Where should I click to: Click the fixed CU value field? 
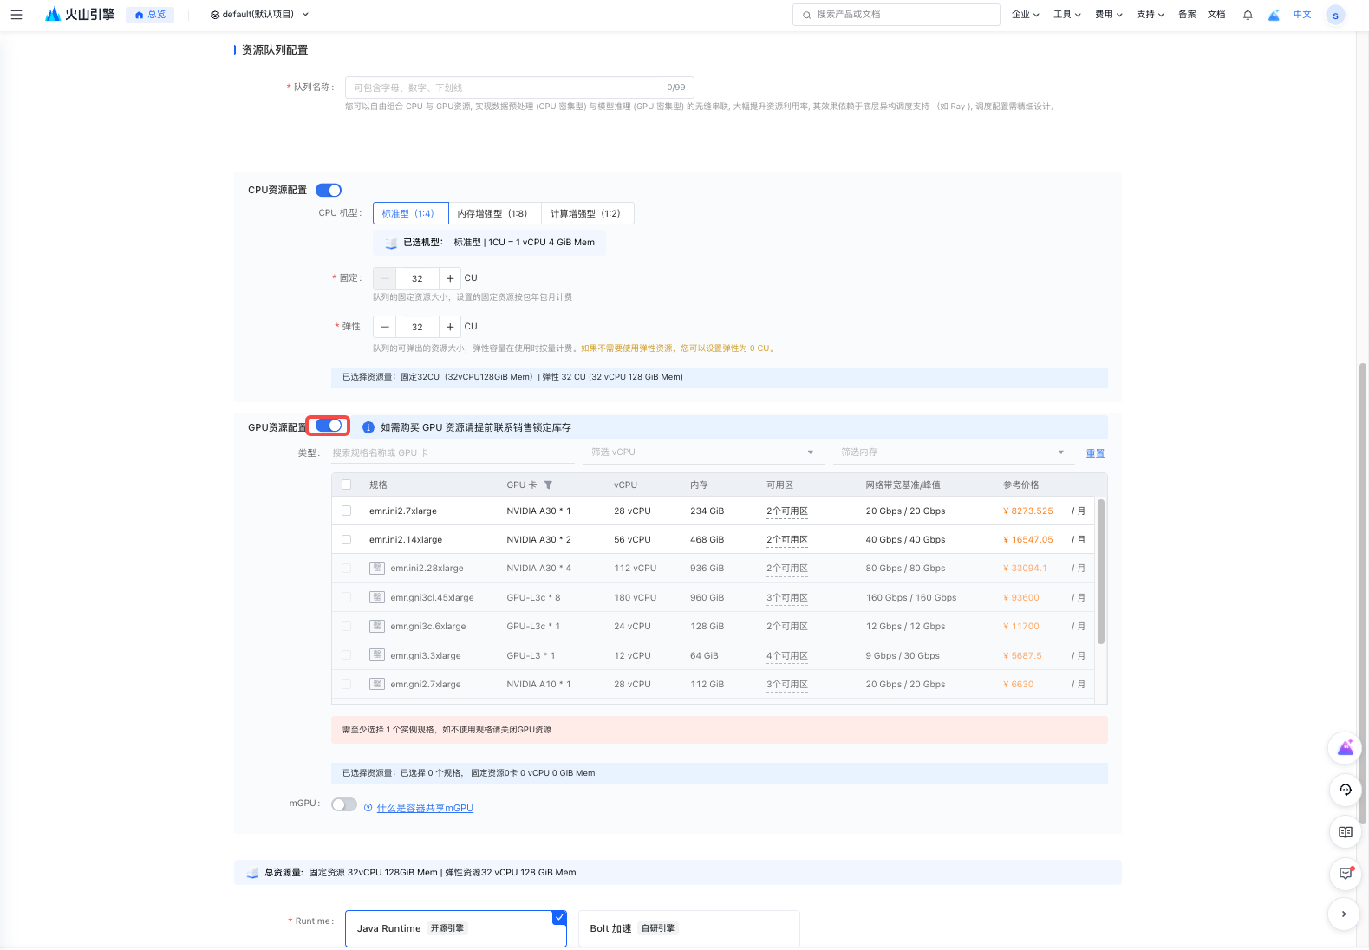click(417, 278)
